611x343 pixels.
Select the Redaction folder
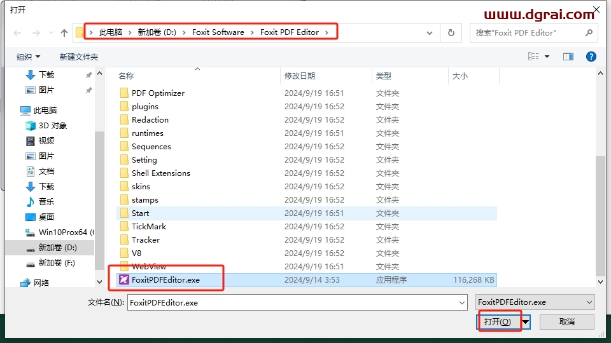(150, 120)
